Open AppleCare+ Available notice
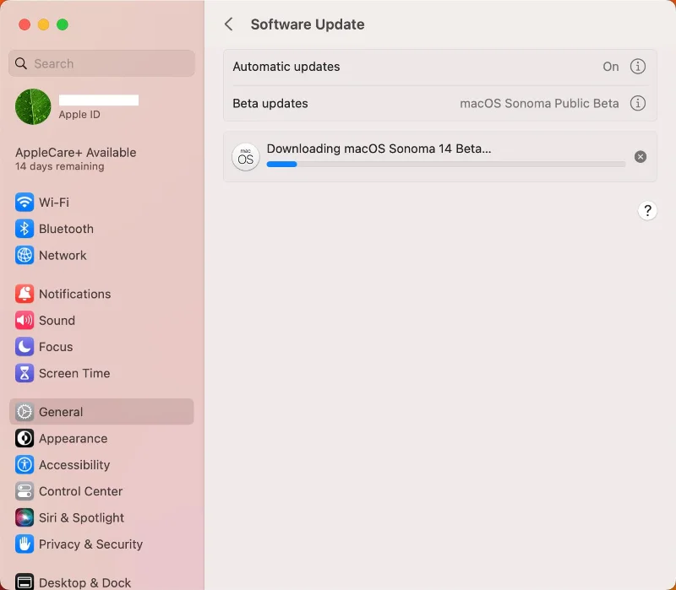 coord(75,153)
